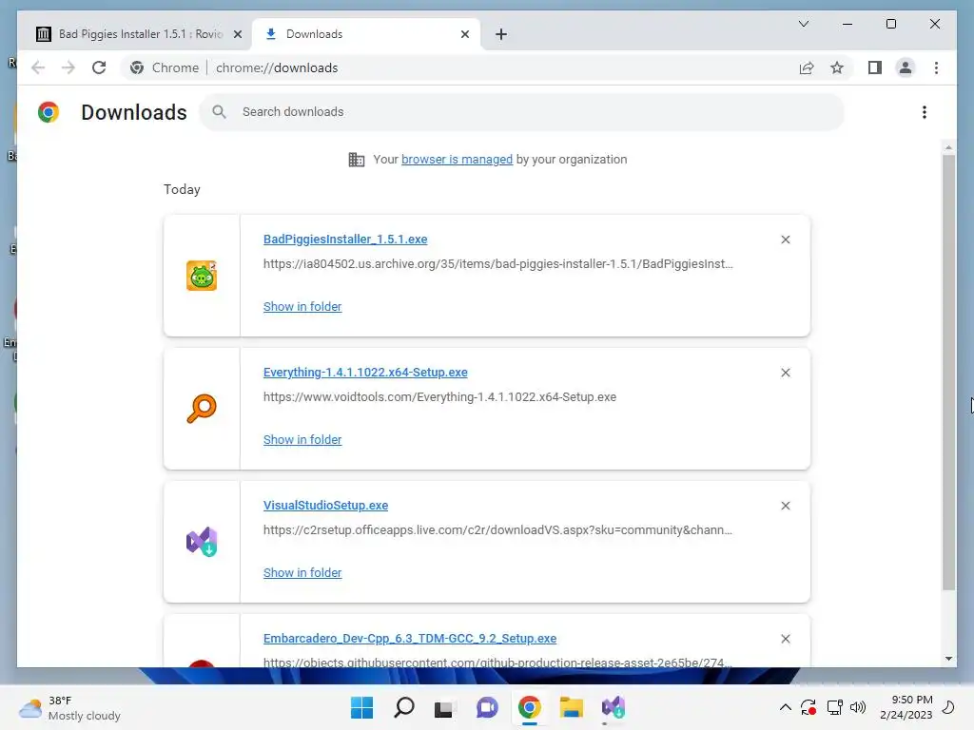Focus the Search downloads field
The width and height of the screenshot is (974, 730).
[522, 112]
